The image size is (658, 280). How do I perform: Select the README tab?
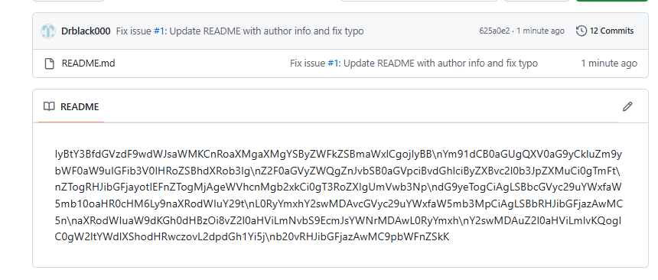(71, 106)
